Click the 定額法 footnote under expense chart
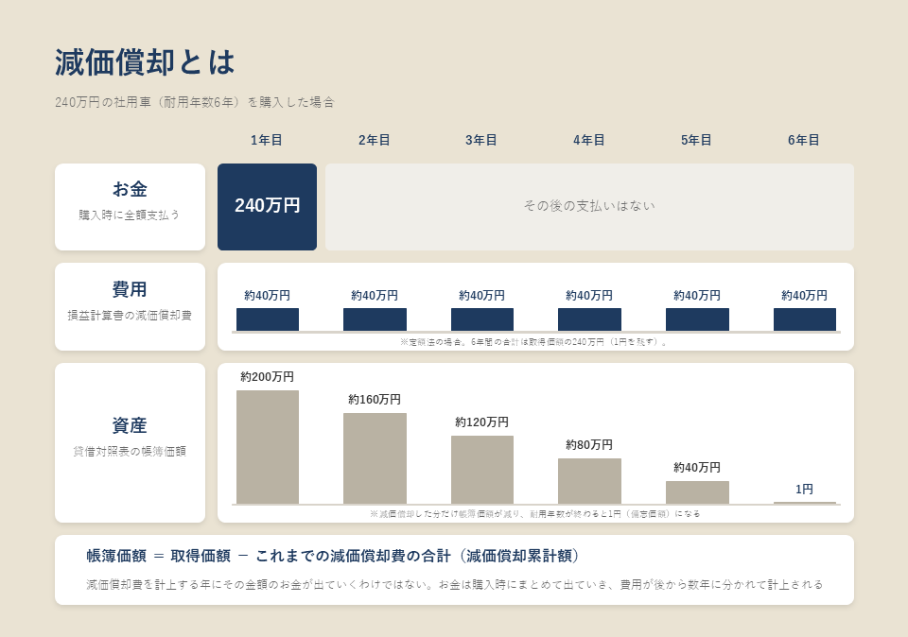This screenshot has height=637, width=908. pos(533,342)
